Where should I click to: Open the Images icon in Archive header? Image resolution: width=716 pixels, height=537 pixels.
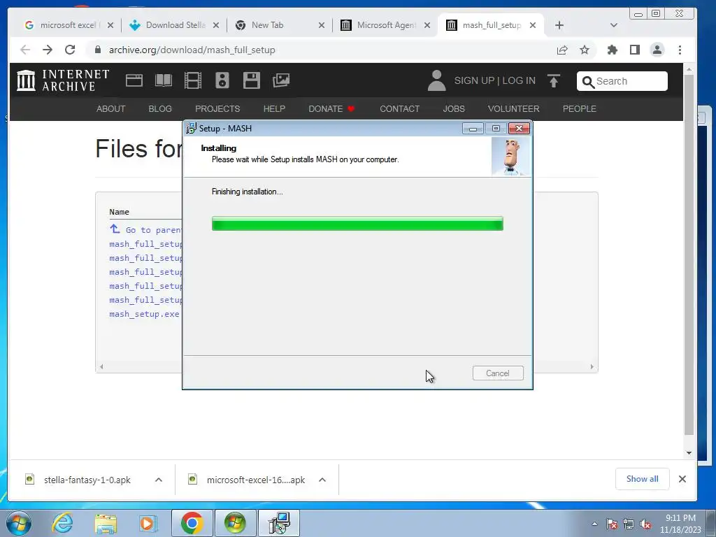pos(281,80)
